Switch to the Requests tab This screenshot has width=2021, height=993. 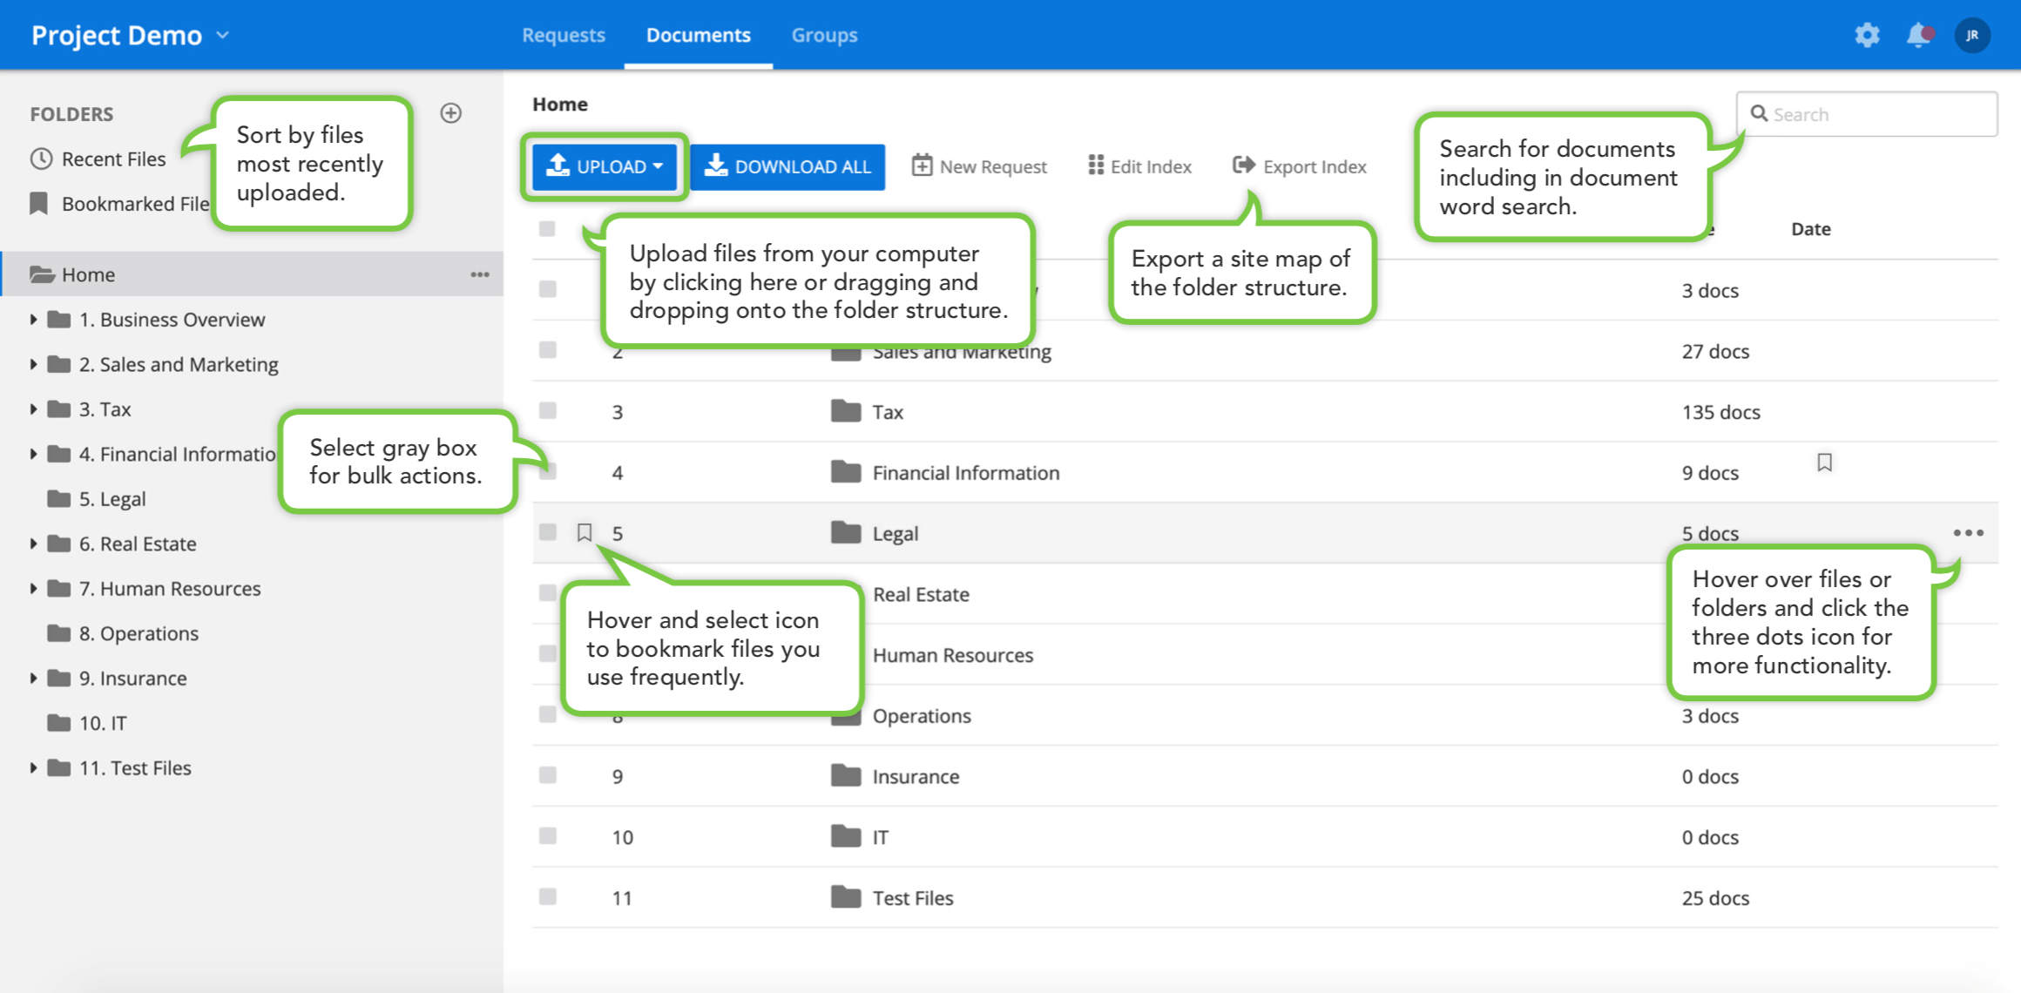pos(564,35)
